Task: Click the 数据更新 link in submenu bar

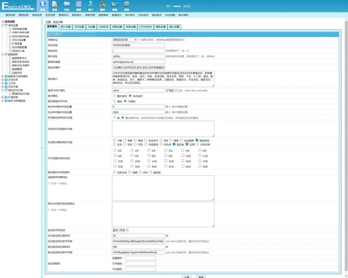Action: tap(103, 15)
